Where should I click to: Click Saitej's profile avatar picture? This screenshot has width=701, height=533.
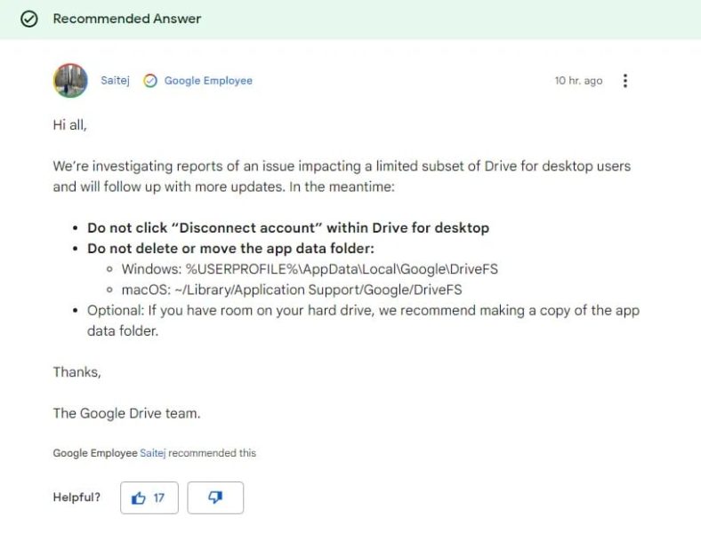[70, 81]
